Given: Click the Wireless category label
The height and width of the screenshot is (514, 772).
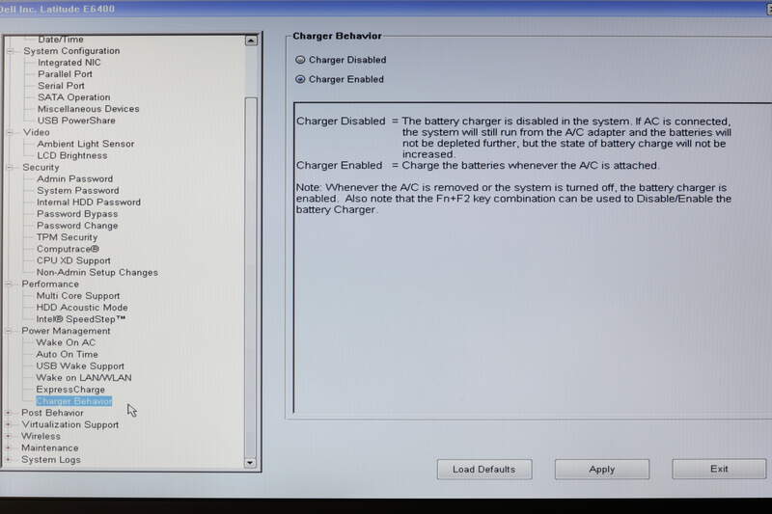Looking at the screenshot, I should click(x=41, y=436).
